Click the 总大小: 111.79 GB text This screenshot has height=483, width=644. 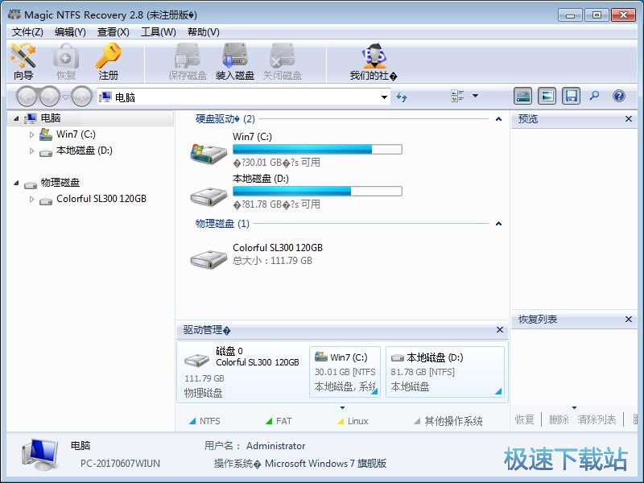(272, 260)
